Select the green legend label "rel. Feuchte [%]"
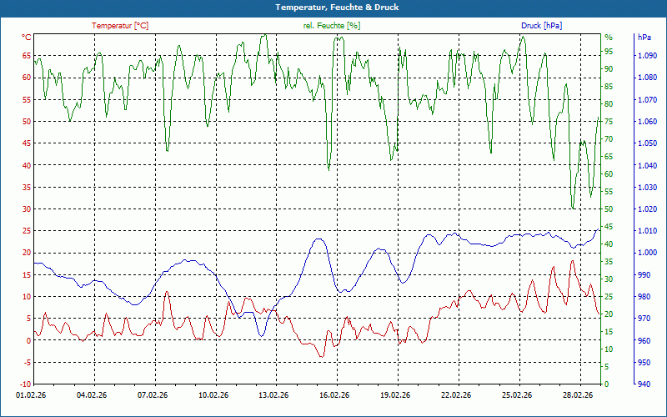 click(332, 26)
